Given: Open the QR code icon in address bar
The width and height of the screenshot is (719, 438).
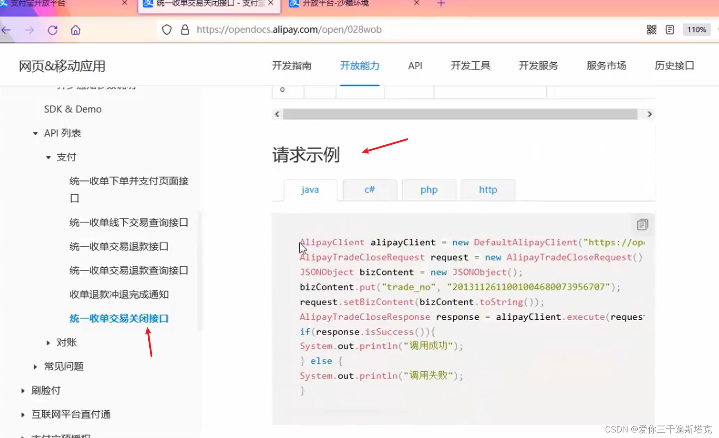Looking at the screenshot, I should tap(652, 30).
